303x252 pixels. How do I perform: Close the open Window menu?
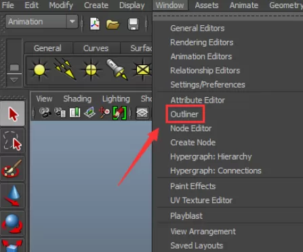click(x=170, y=5)
